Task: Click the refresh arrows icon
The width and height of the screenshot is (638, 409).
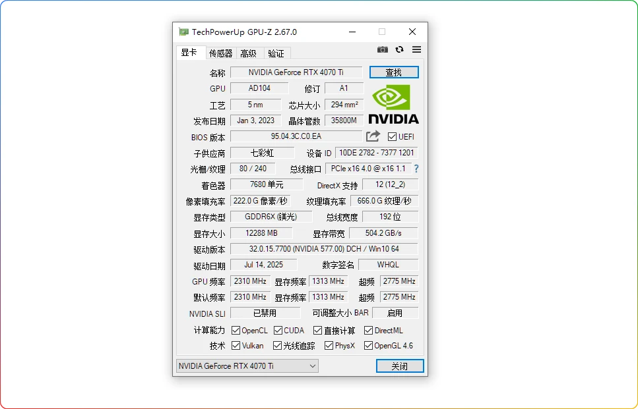Action: click(400, 49)
